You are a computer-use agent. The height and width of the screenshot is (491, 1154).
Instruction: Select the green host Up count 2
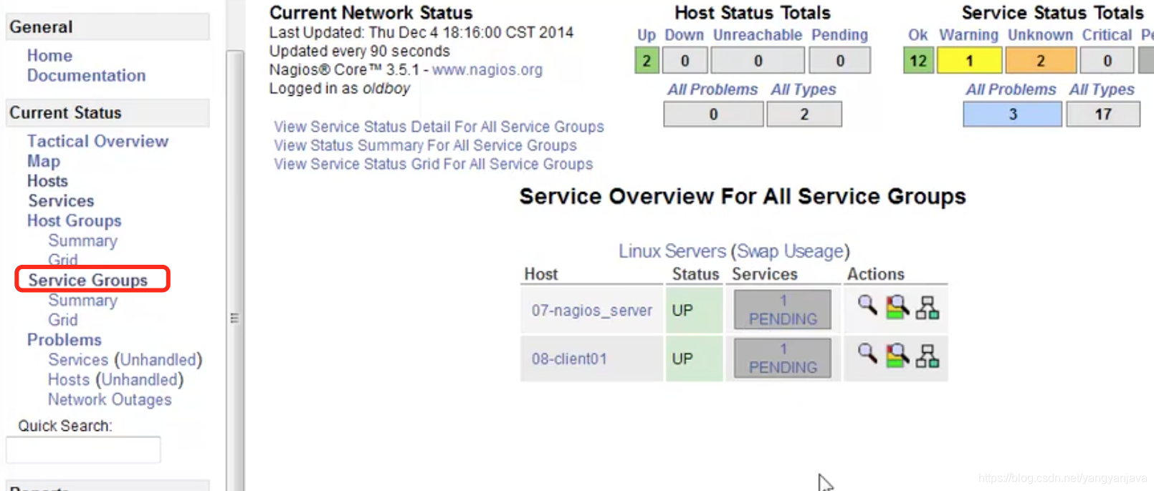tap(647, 61)
